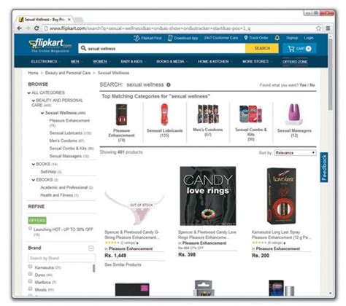346x306 pixels.
Task: Reload the page with refresh icon
Action: pos(36,28)
